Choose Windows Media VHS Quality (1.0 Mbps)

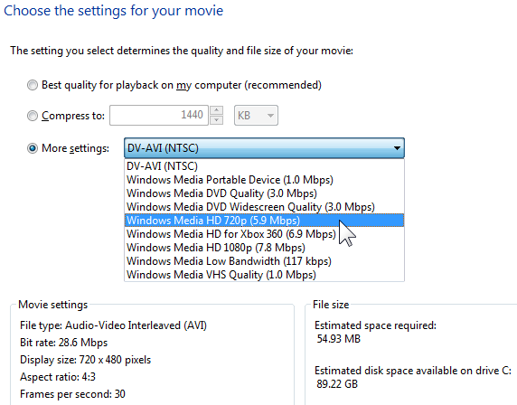[x=264, y=275]
